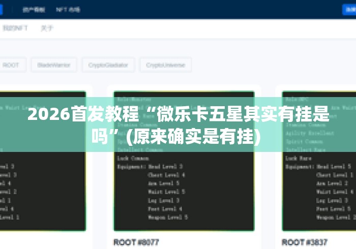Click the blue button in the header's right corner
The height and width of the screenshot is (249, 356).
[x=349, y=10]
